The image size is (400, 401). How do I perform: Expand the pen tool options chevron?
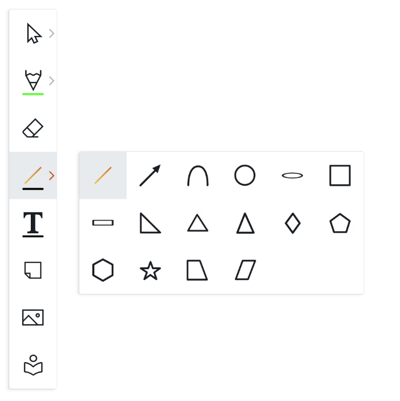51,81
